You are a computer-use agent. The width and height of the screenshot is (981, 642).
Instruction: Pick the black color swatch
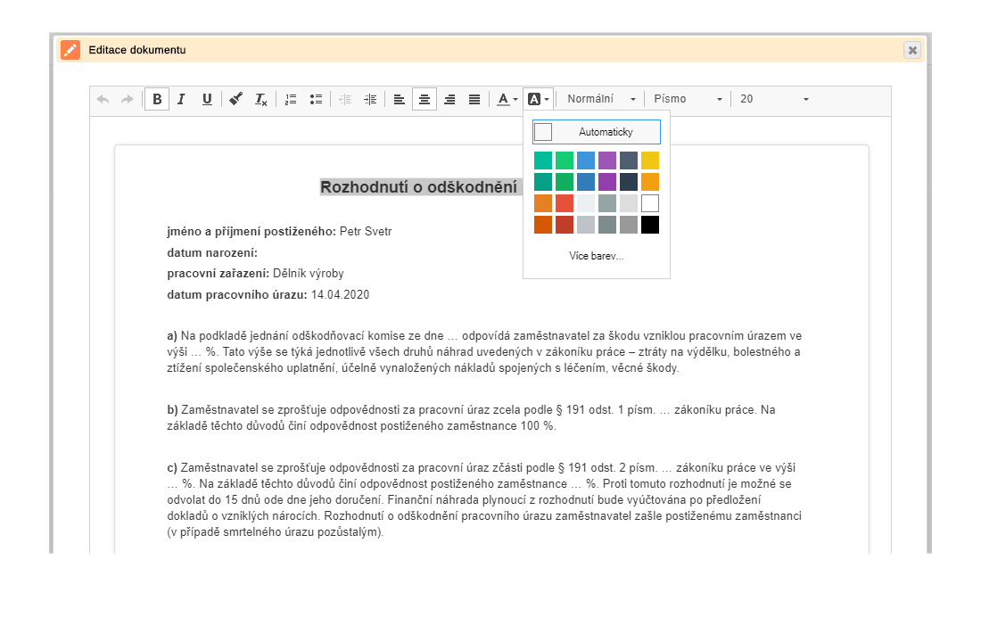(x=650, y=225)
